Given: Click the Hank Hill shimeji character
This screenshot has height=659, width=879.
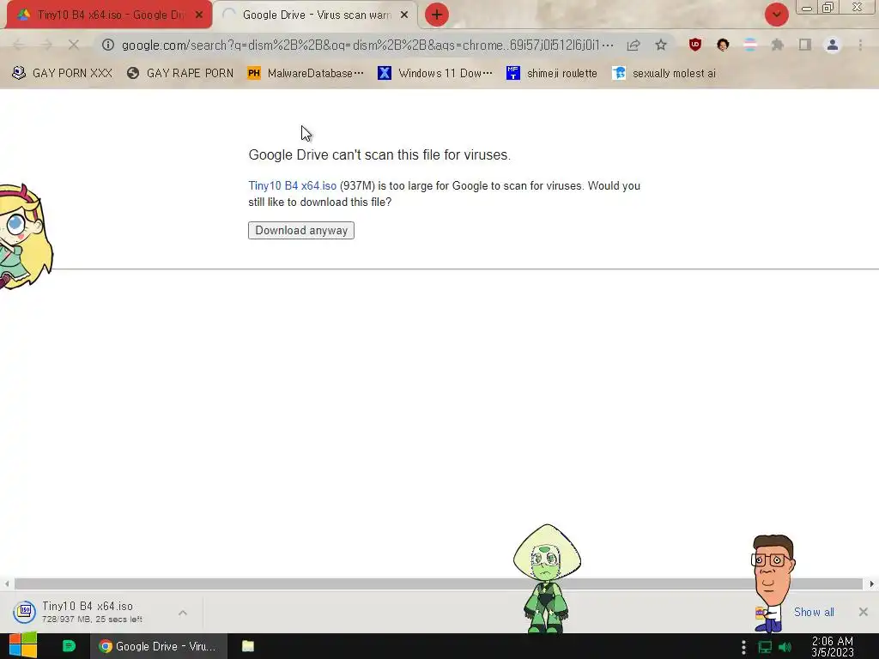Looking at the screenshot, I should pyautogui.click(x=773, y=583).
